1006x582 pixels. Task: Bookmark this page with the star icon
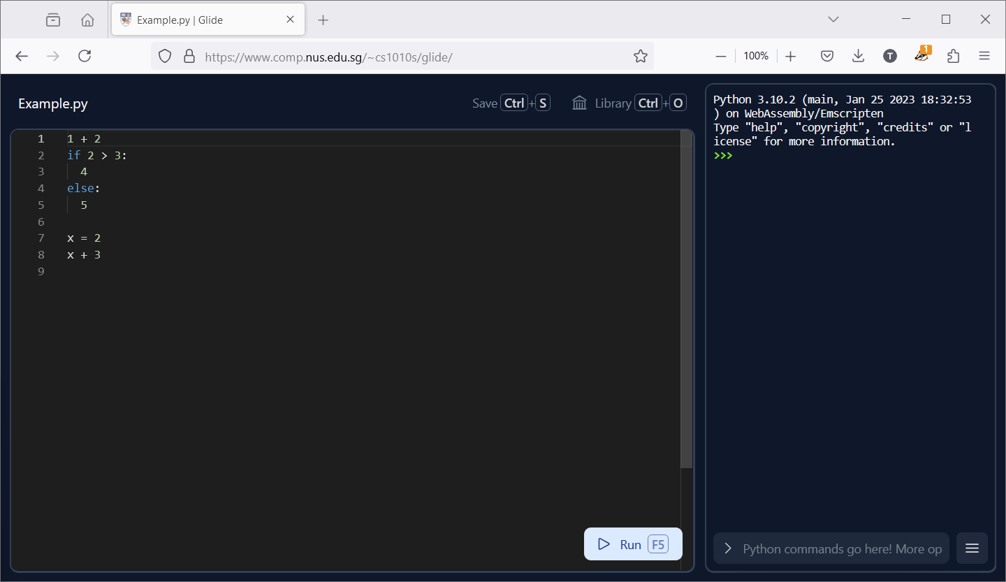tap(640, 57)
